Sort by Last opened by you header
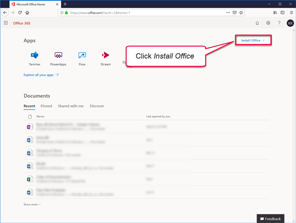The height and width of the screenshot is (223, 296). 158,117
